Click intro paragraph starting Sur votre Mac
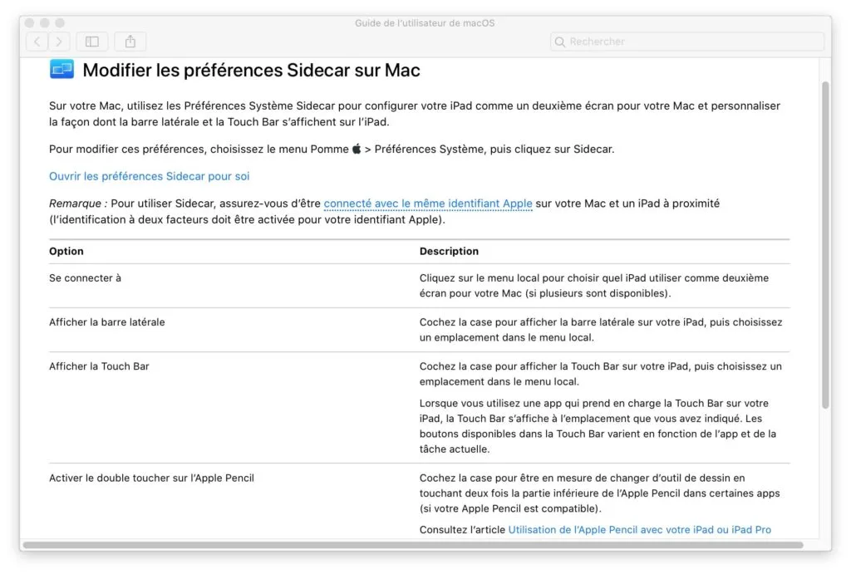The image size is (851, 574). 415,114
